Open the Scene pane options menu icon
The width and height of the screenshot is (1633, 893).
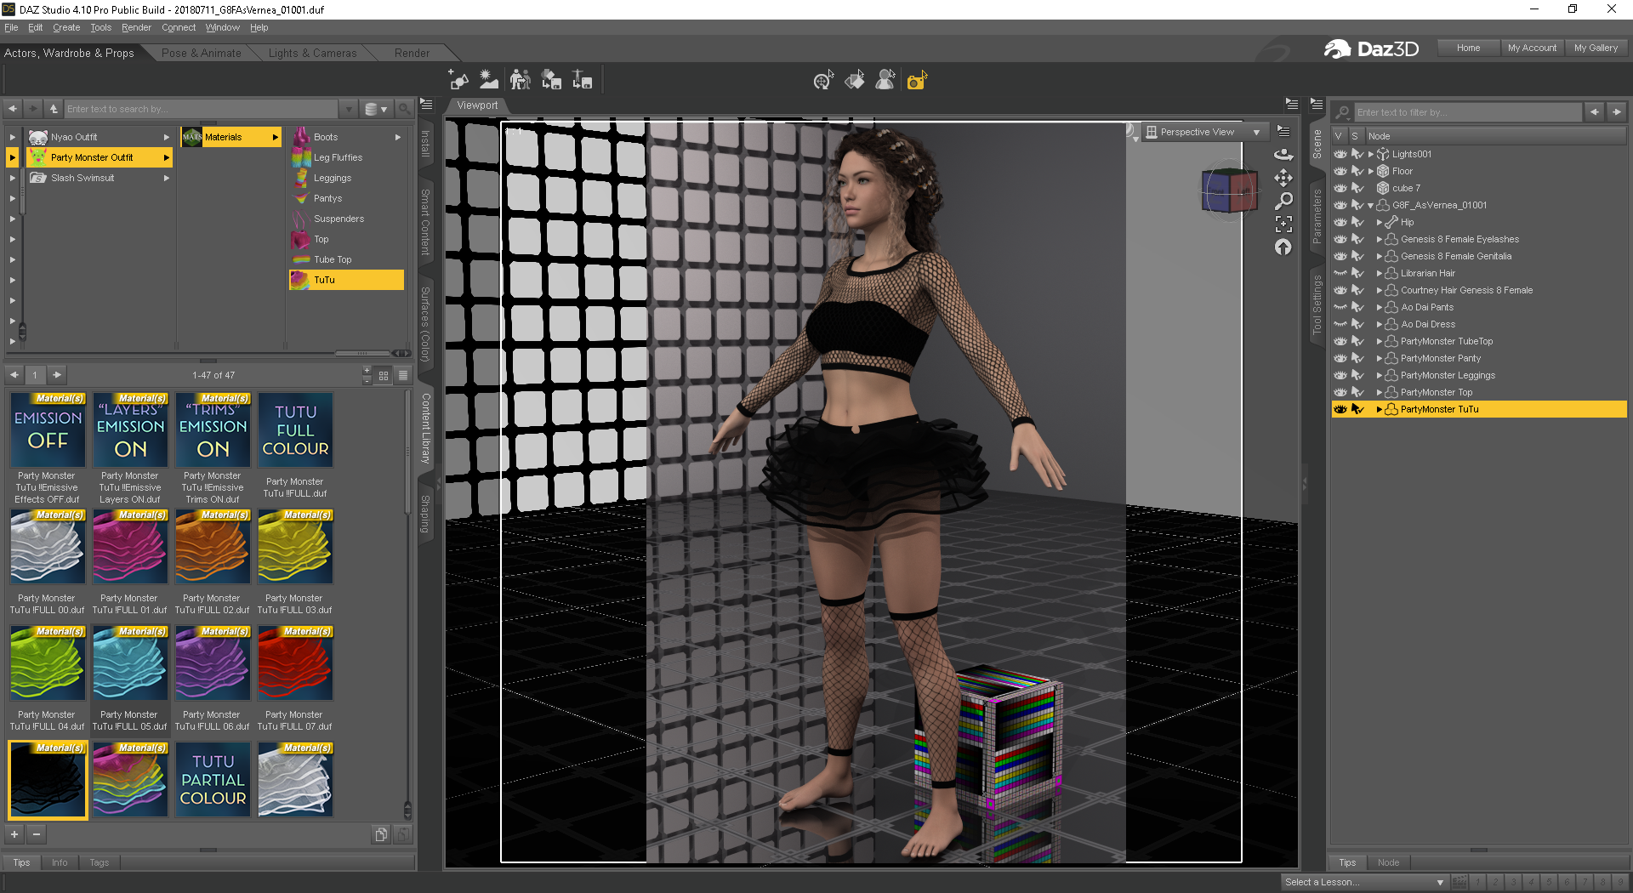click(x=1317, y=104)
